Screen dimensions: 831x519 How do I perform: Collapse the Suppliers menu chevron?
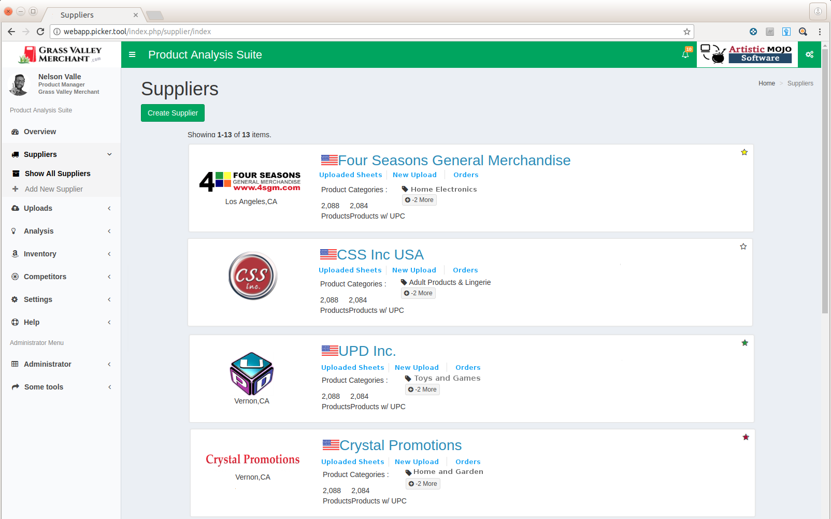pos(109,154)
